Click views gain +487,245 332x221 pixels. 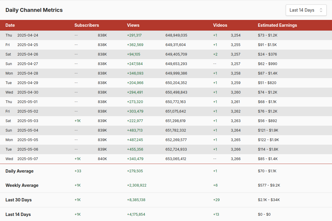tap(135, 140)
